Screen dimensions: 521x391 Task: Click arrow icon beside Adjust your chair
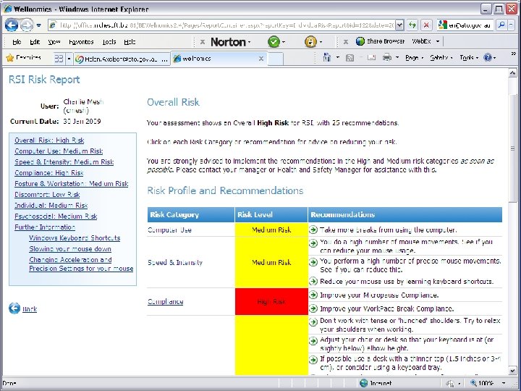(x=313, y=341)
